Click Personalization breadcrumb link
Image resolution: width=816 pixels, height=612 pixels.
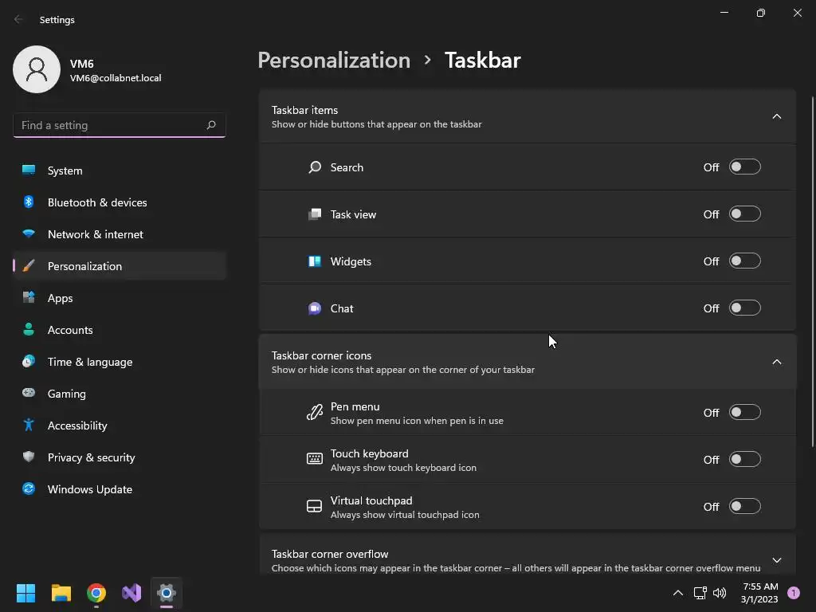(334, 61)
